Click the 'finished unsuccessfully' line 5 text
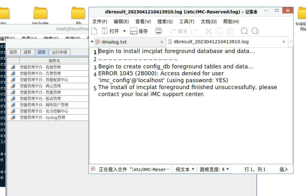This screenshot has width=306, height=196. pyautogui.click(x=188, y=90)
